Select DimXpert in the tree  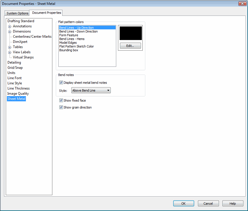[x=20, y=42]
